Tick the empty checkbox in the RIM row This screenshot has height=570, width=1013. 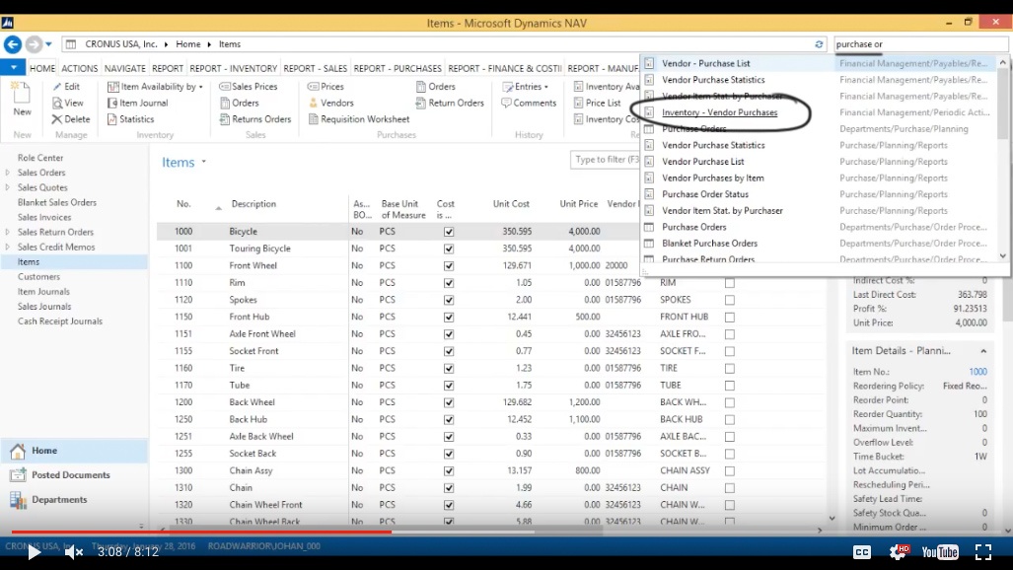(x=729, y=283)
